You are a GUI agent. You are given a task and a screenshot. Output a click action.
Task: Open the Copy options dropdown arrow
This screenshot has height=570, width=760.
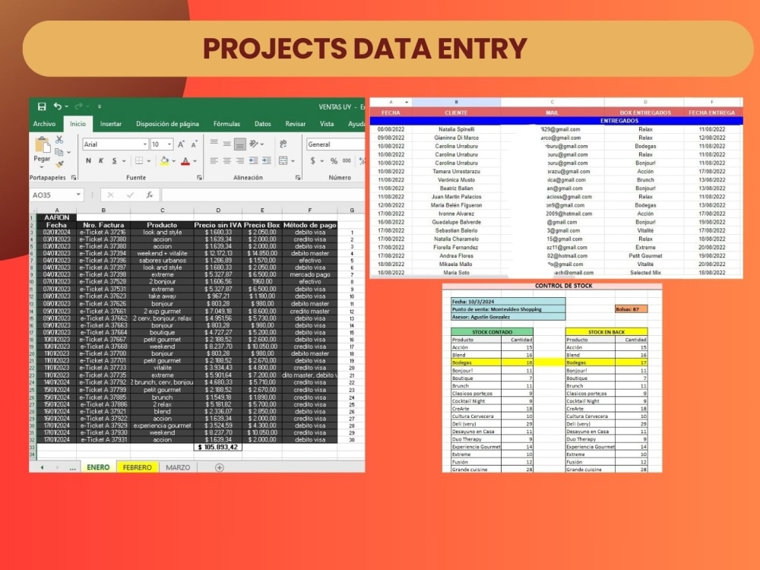pyautogui.click(x=69, y=152)
